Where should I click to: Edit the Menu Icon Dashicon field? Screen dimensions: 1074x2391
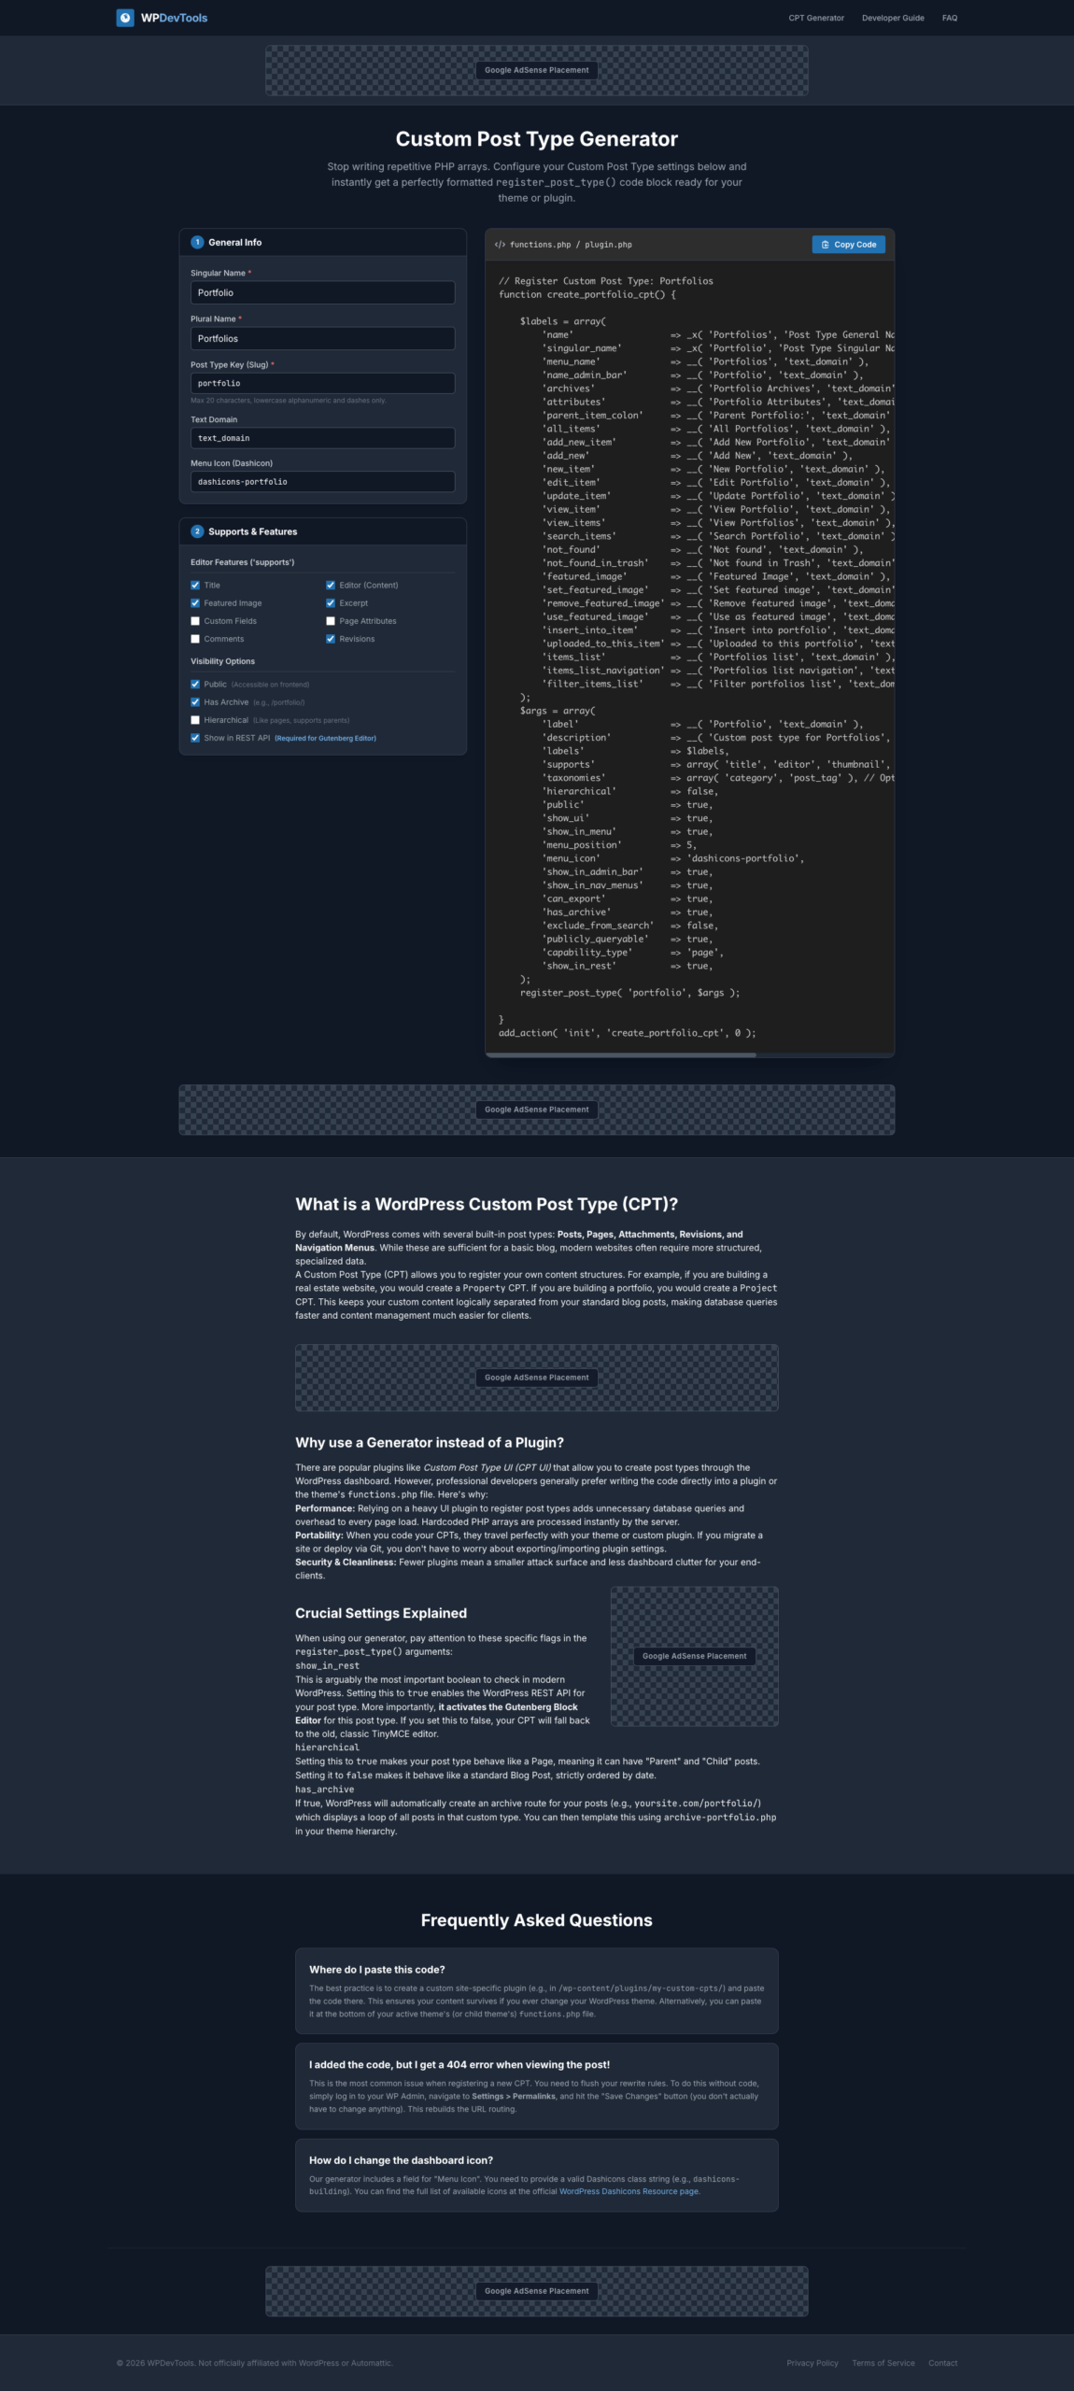(x=322, y=482)
